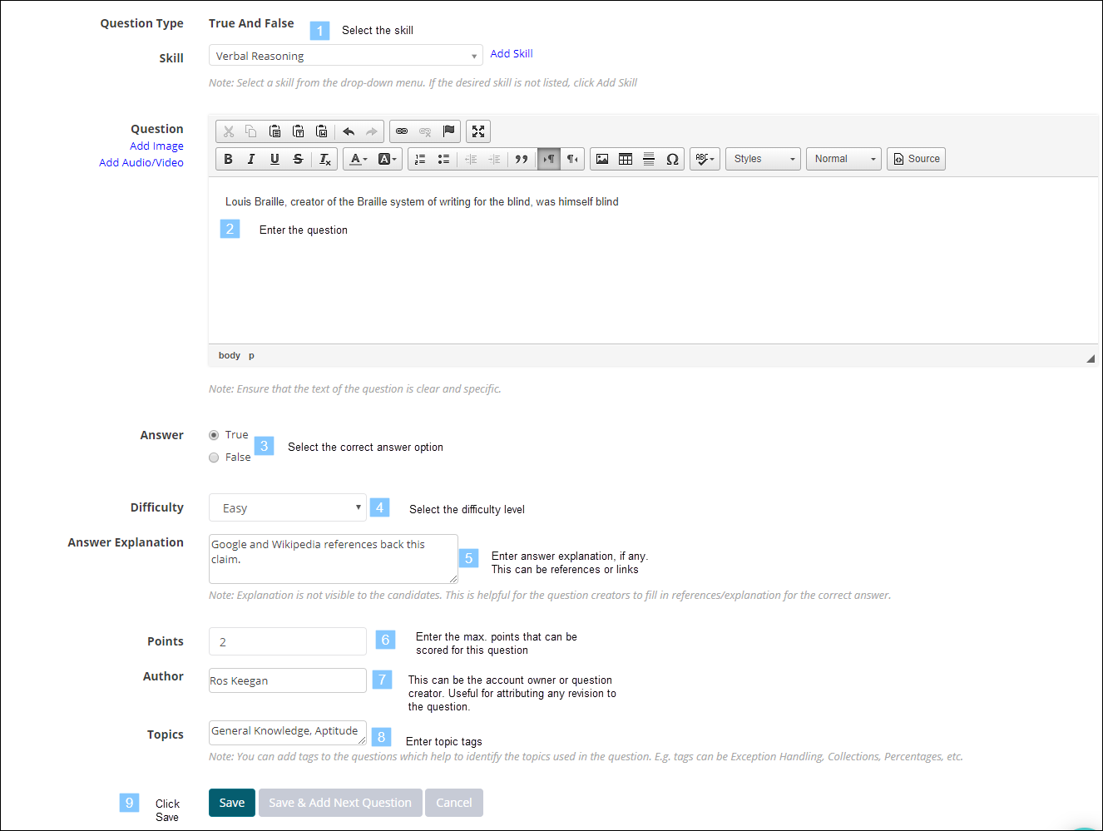Apply block quote formatting
Image resolution: width=1103 pixels, height=831 pixels.
[x=522, y=159]
